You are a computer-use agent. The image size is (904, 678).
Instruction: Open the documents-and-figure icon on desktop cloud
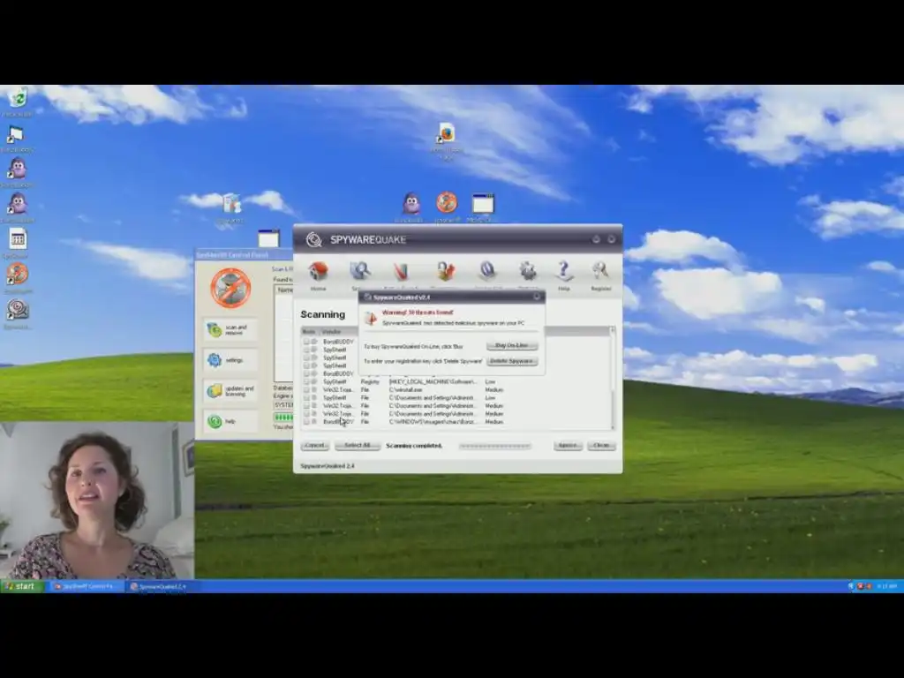[231, 204]
